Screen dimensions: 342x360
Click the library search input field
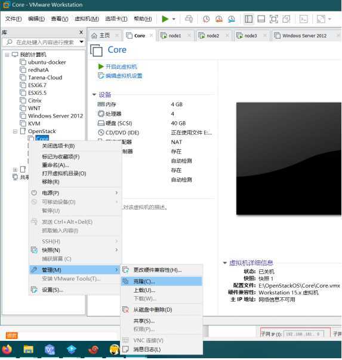tap(43, 42)
